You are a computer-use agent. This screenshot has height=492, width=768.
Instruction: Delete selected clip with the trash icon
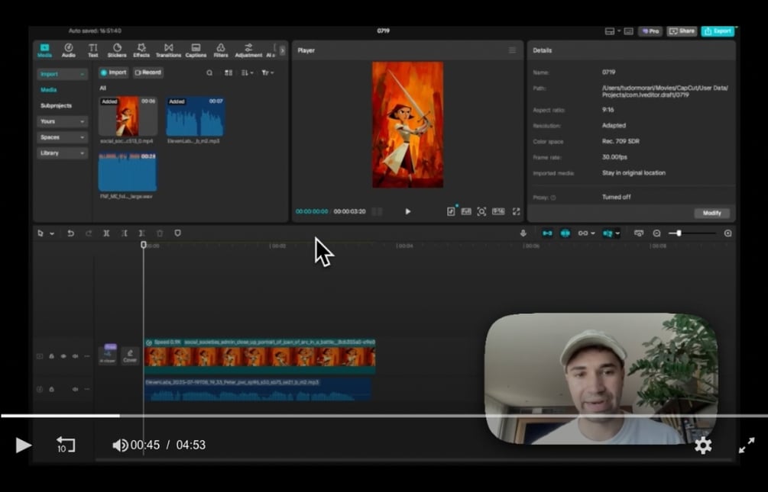coord(160,233)
